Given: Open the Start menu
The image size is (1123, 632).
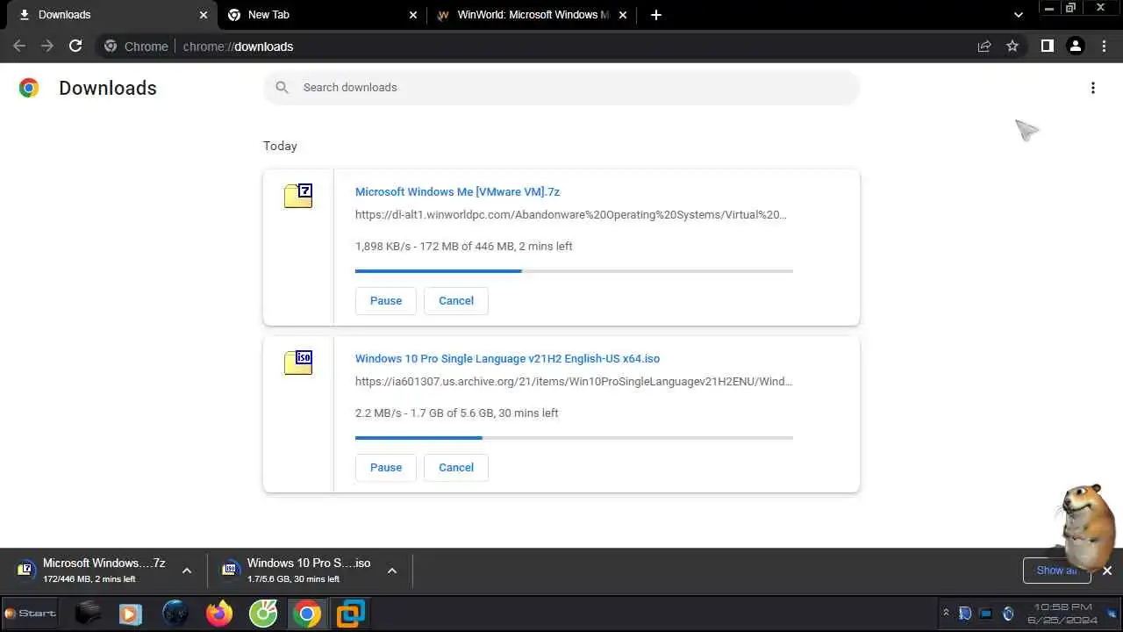Looking at the screenshot, I should click(31, 613).
